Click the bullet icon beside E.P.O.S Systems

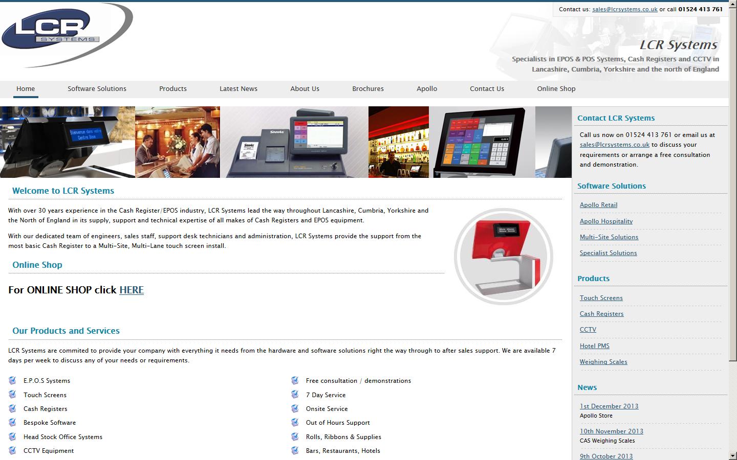click(x=12, y=380)
